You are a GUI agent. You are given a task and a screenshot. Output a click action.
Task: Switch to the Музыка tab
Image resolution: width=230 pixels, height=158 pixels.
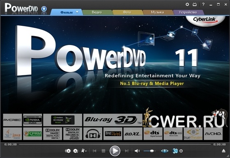click(x=157, y=12)
